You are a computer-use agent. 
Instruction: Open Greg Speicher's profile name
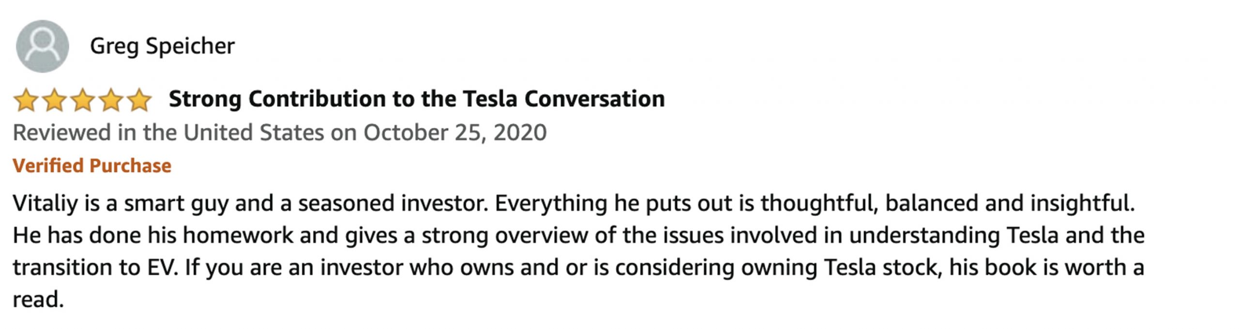(162, 47)
